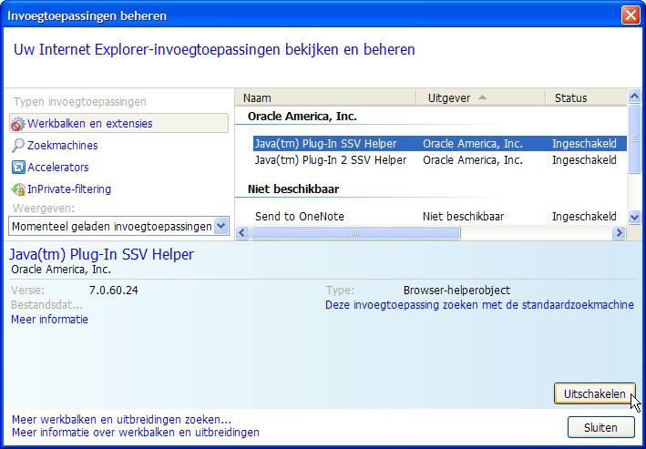Open the Meer informatie link
This screenshot has width=646, height=449.
[49, 320]
